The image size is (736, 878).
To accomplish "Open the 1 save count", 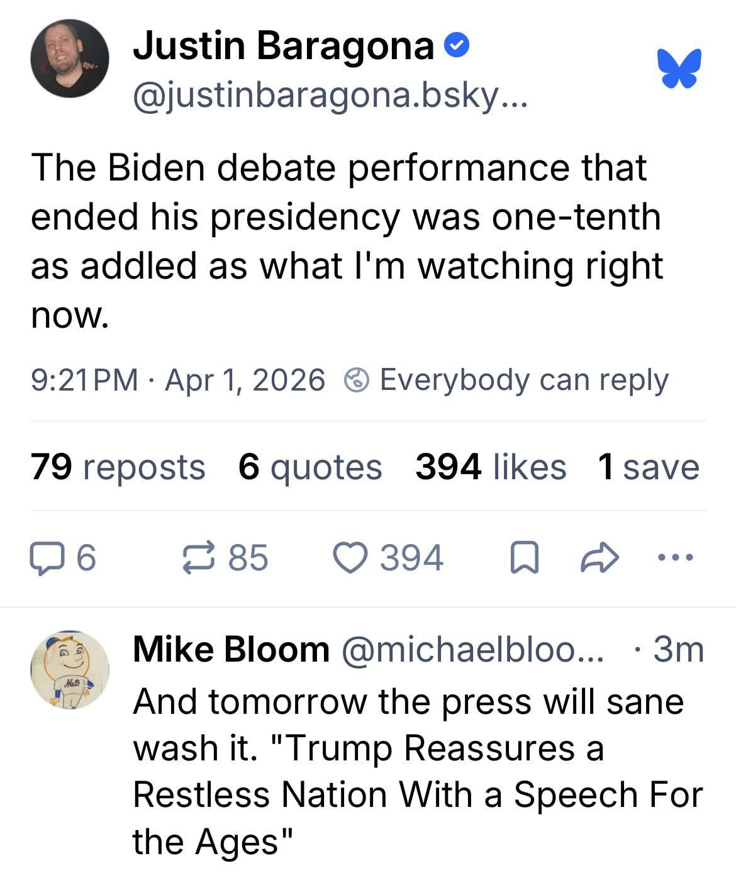I will tap(649, 467).
